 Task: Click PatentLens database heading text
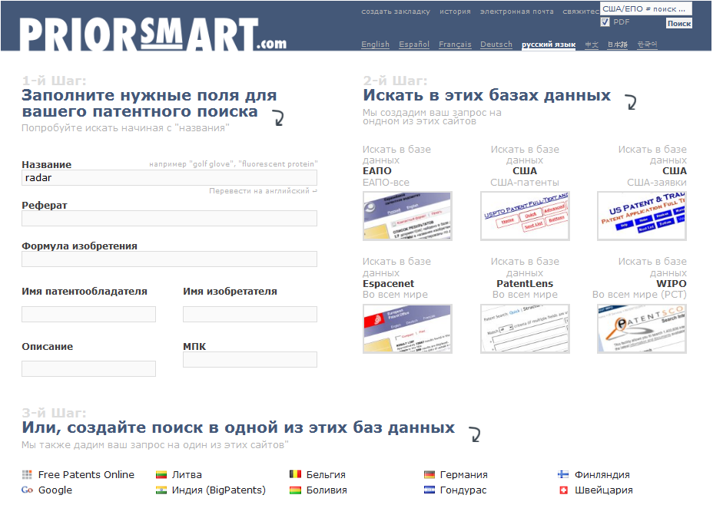tap(525, 284)
